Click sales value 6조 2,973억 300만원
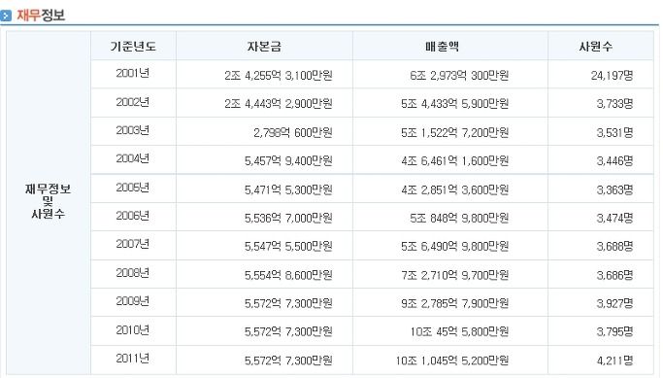Image resolution: width=663 pixels, height=378 pixels. pyautogui.click(x=459, y=76)
